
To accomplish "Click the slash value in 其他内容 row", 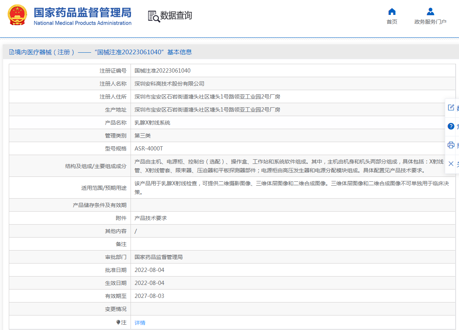I will [136, 231].
